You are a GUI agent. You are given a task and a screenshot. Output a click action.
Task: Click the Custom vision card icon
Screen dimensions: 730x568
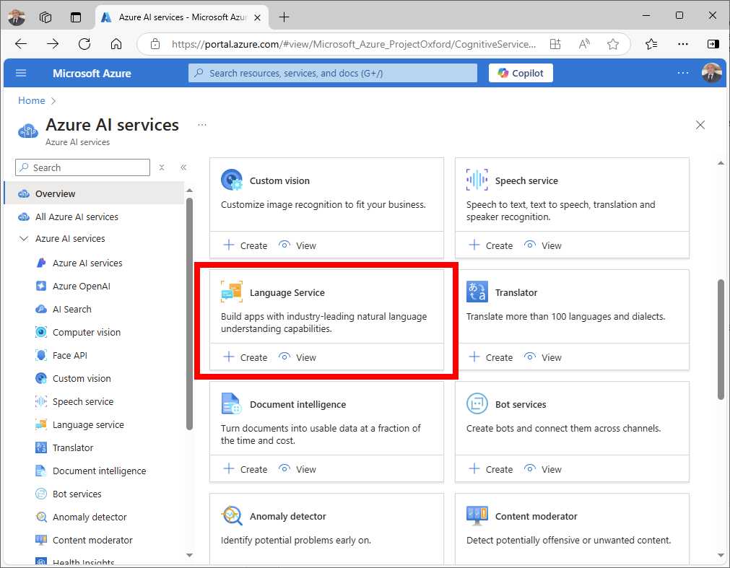[231, 180]
